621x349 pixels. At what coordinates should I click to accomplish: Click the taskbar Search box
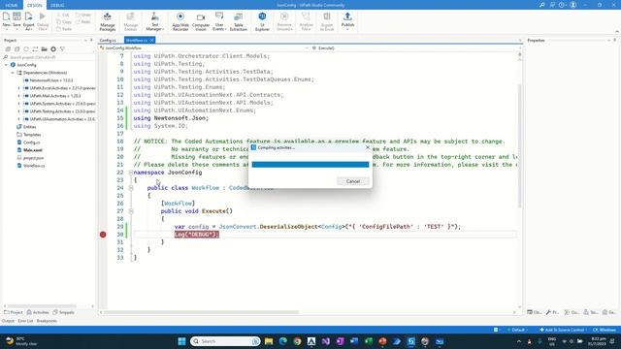[x=225, y=341]
